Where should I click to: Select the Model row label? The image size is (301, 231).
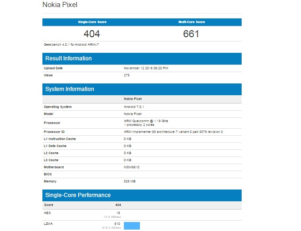pyautogui.click(x=49, y=114)
